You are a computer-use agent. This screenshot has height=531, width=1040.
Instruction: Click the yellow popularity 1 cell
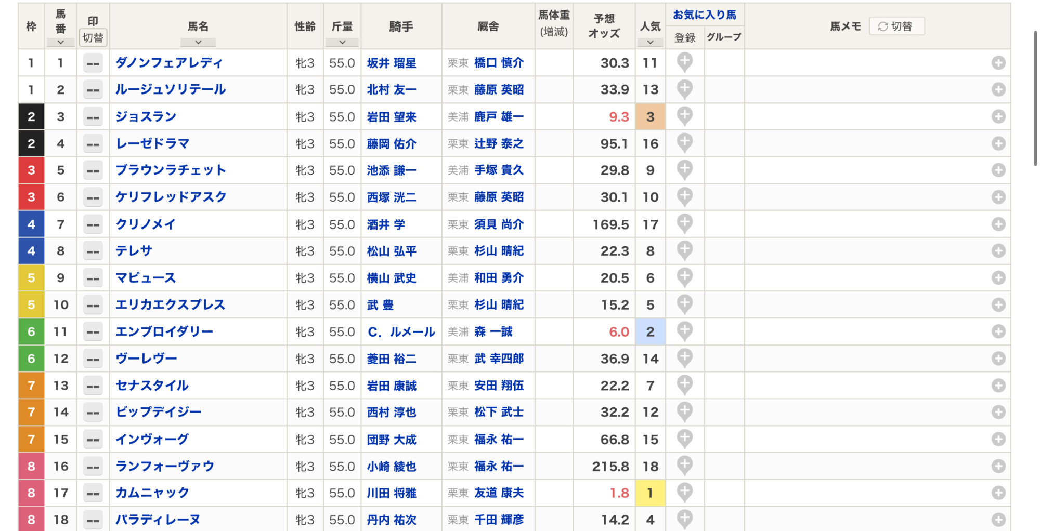pyautogui.click(x=650, y=493)
